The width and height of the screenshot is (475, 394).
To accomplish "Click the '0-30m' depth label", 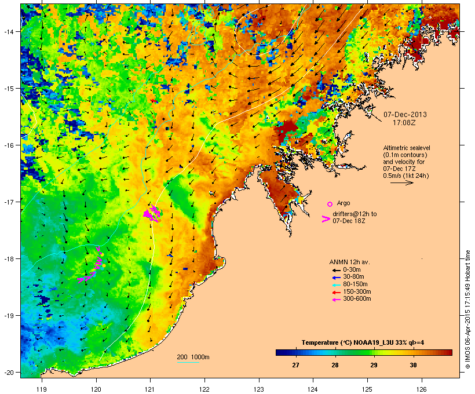I will (x=352, y=270).
